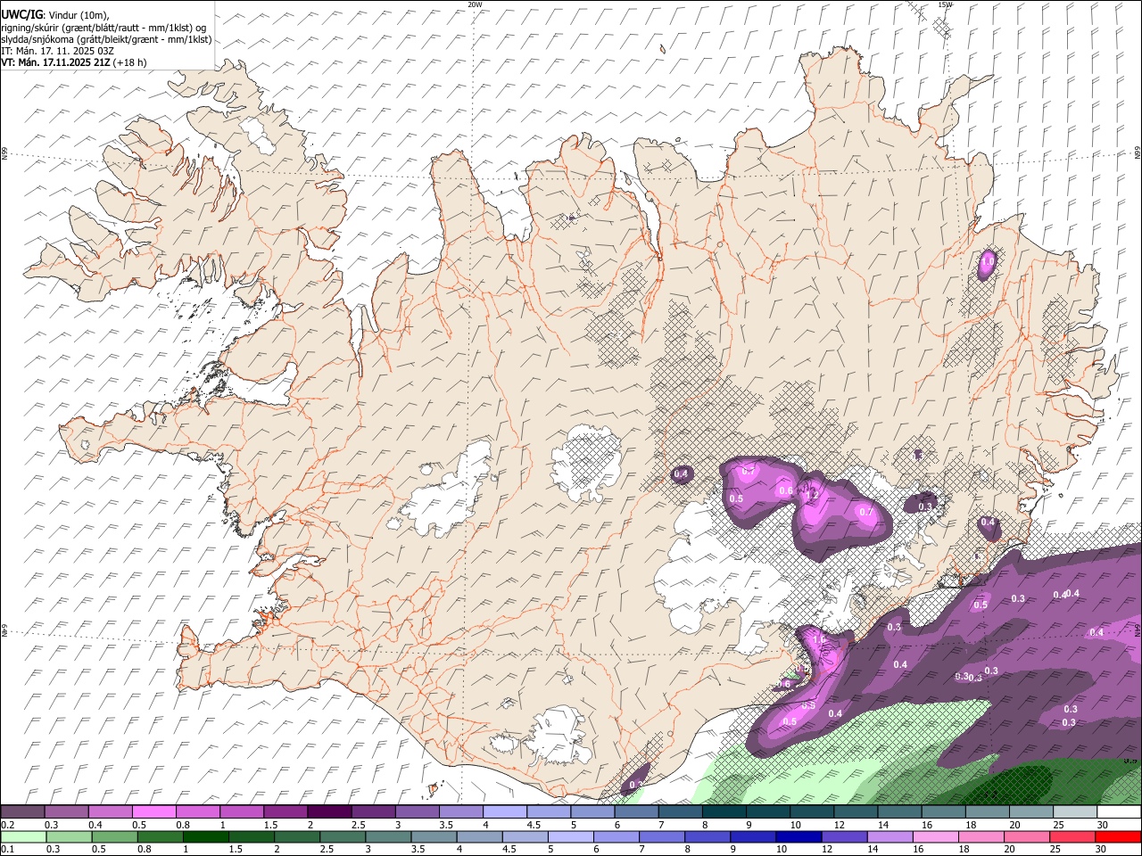This screenshot has height=856, width=1142.
Task: Select the upper legend swatch labeled 0.2
Action: (22, 812)
